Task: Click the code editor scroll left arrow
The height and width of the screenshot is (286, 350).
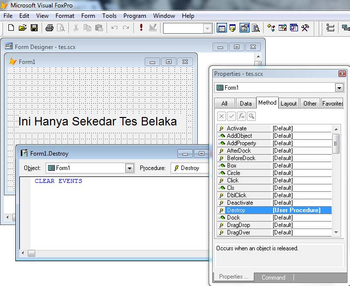Action: pyautogui.click(x=23, y=253)
